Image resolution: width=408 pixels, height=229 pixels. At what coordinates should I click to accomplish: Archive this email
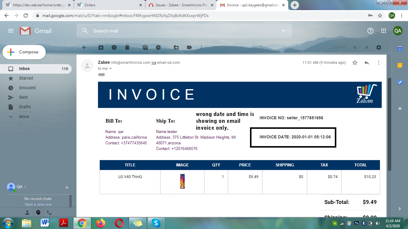coord(101,47)
